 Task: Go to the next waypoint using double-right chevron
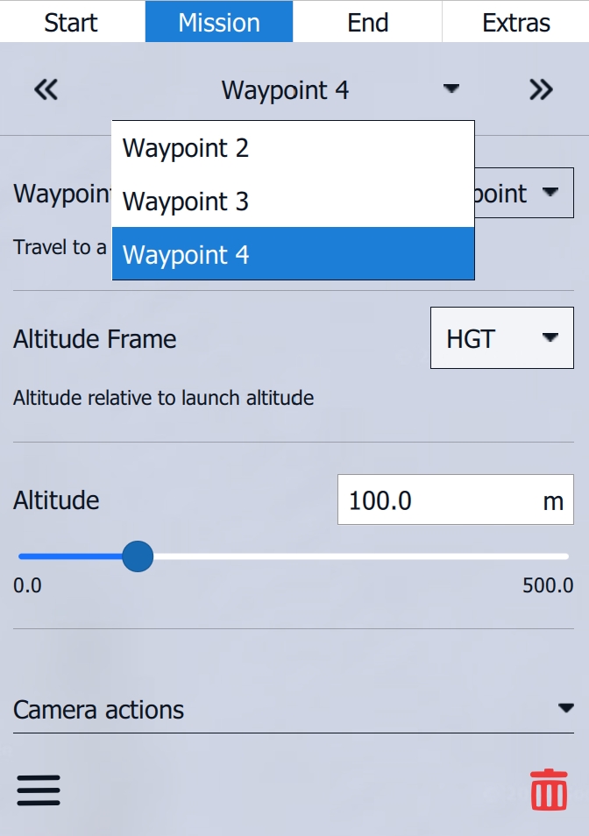click(541, 89)
